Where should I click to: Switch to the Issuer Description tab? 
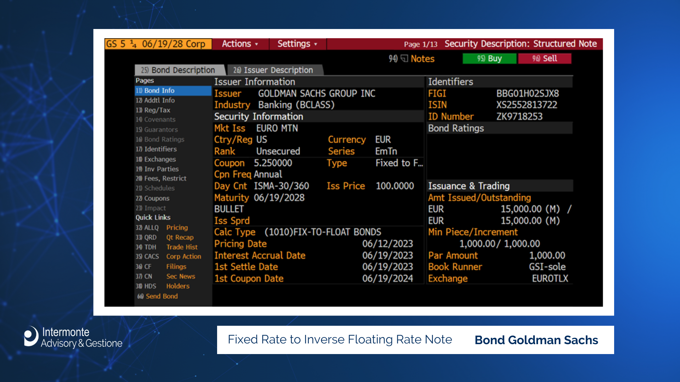pyautogui.click(x=273, y=70)
